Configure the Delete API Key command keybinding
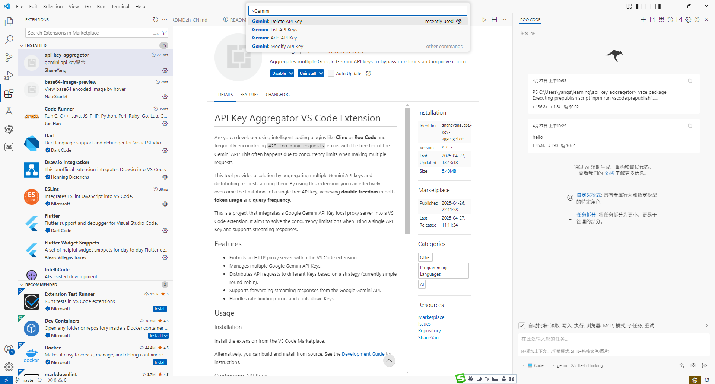 pyautogui.click(x=459, y=21)
